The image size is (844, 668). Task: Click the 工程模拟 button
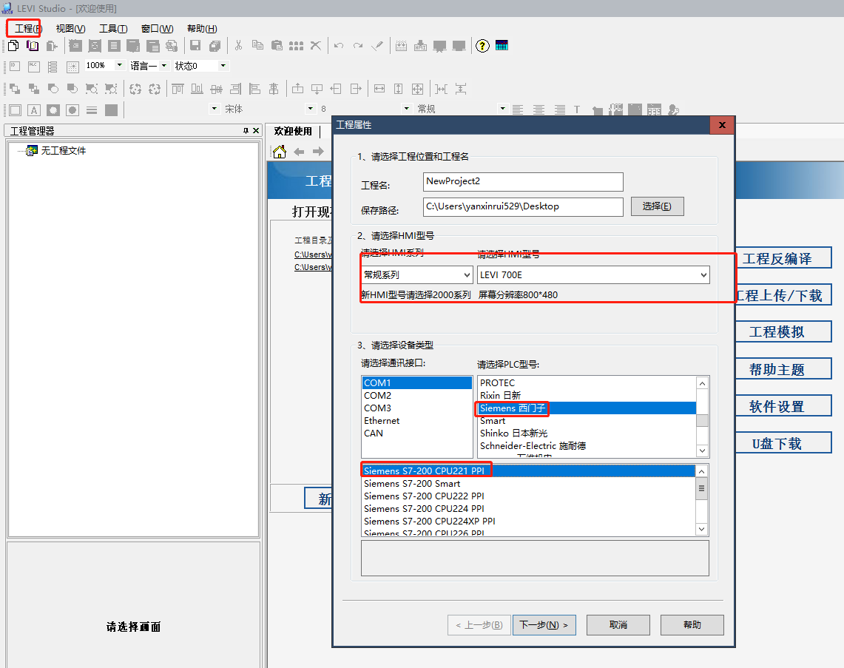[x=784, y=331]
